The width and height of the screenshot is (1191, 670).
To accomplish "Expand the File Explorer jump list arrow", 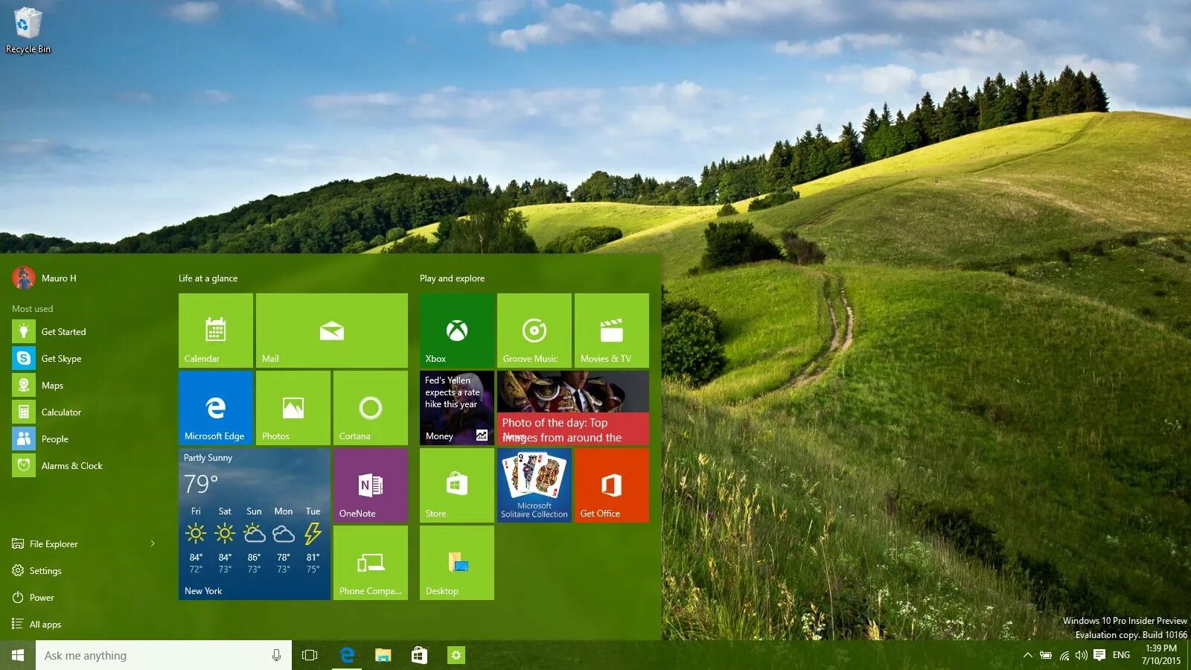I will (153, 544).
